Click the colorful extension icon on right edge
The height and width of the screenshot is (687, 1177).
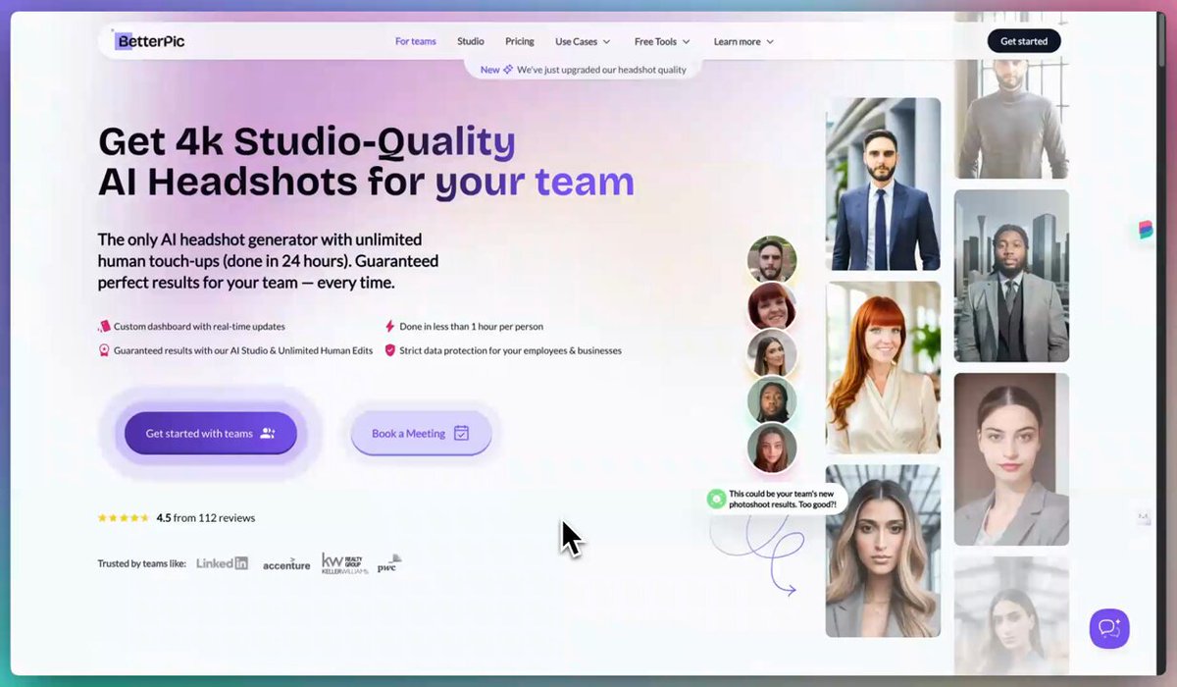[x=1146, y=230]
